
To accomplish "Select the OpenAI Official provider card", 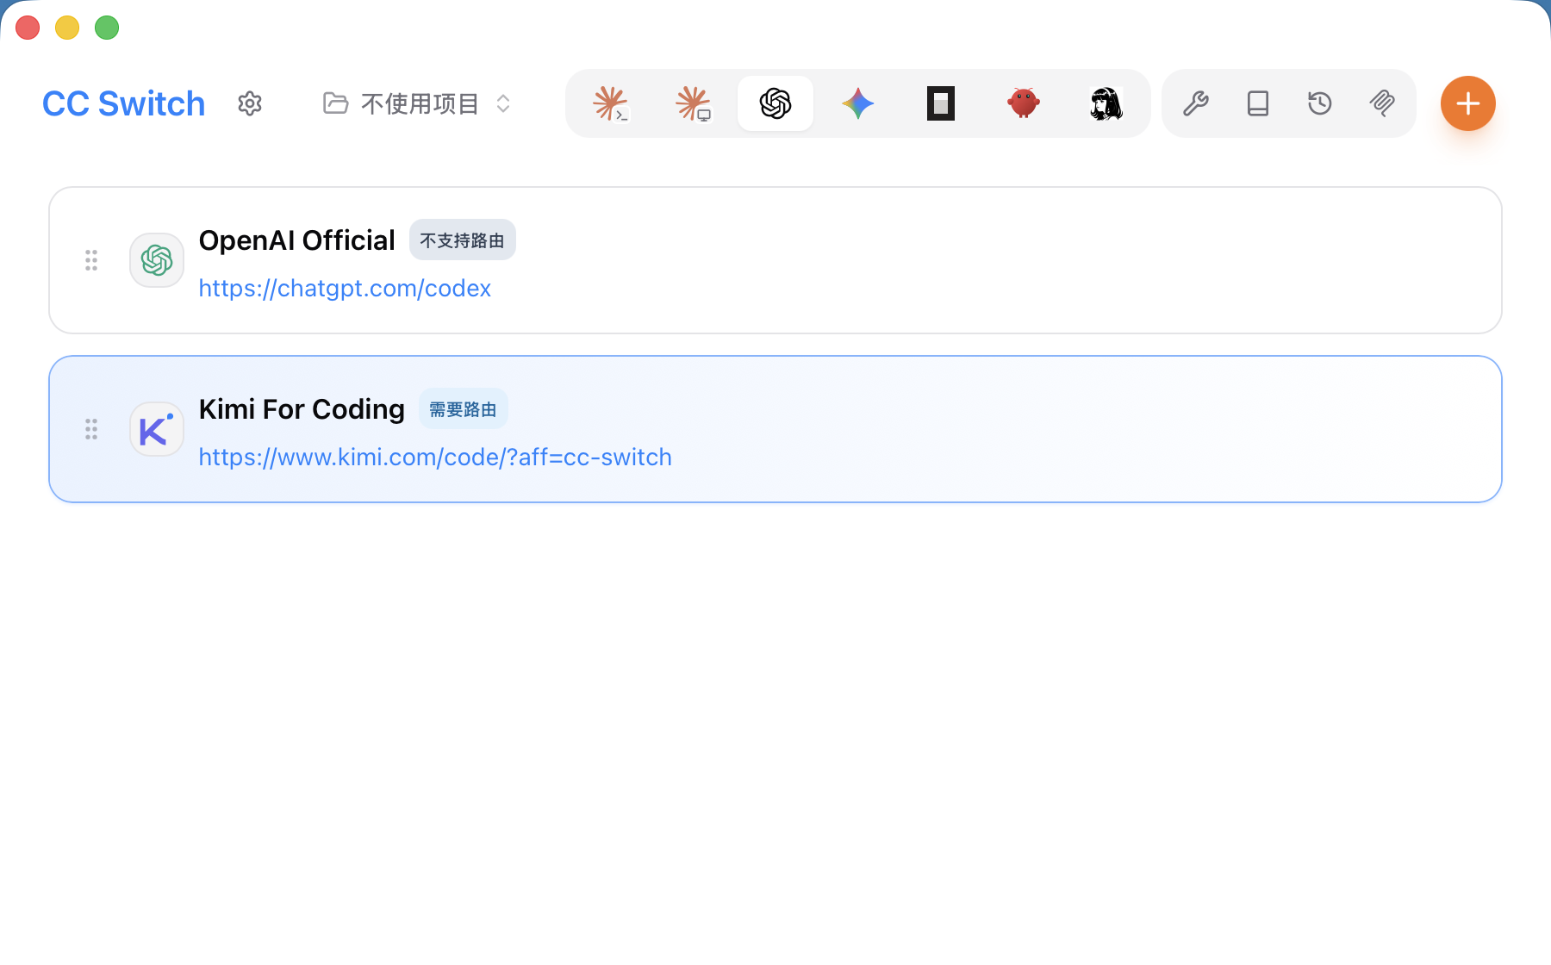I will tap(775, 260).
